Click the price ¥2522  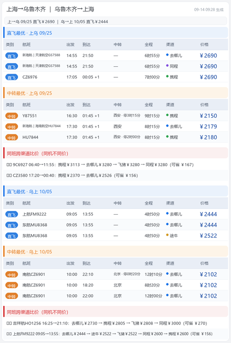(208, 236)
